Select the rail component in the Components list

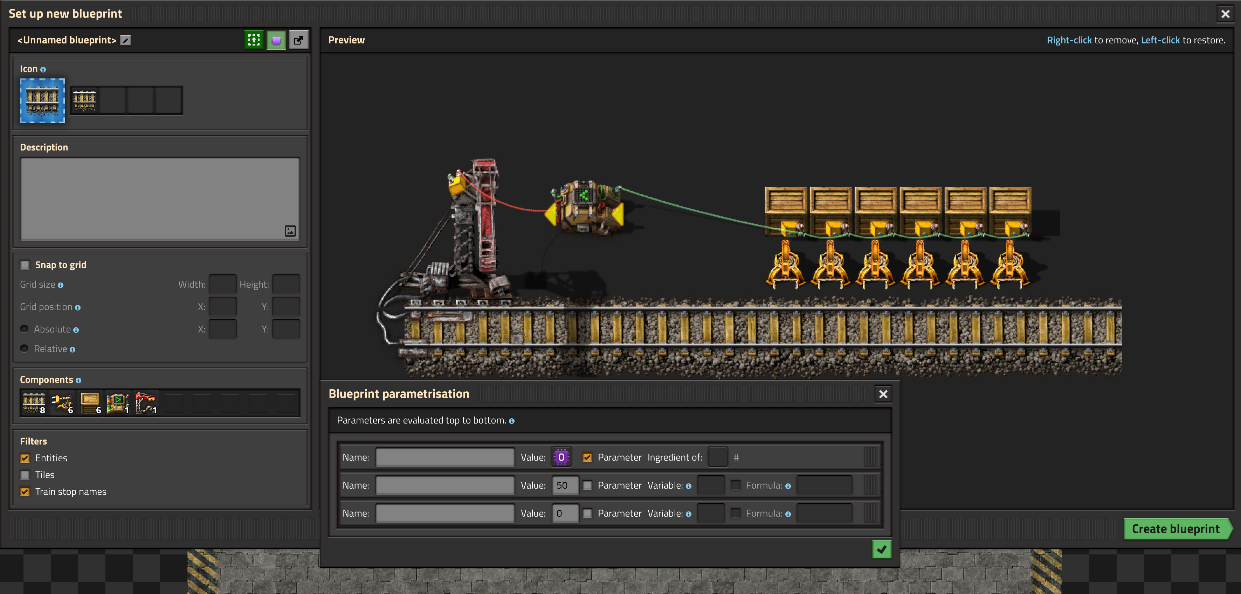coord(34,403)
